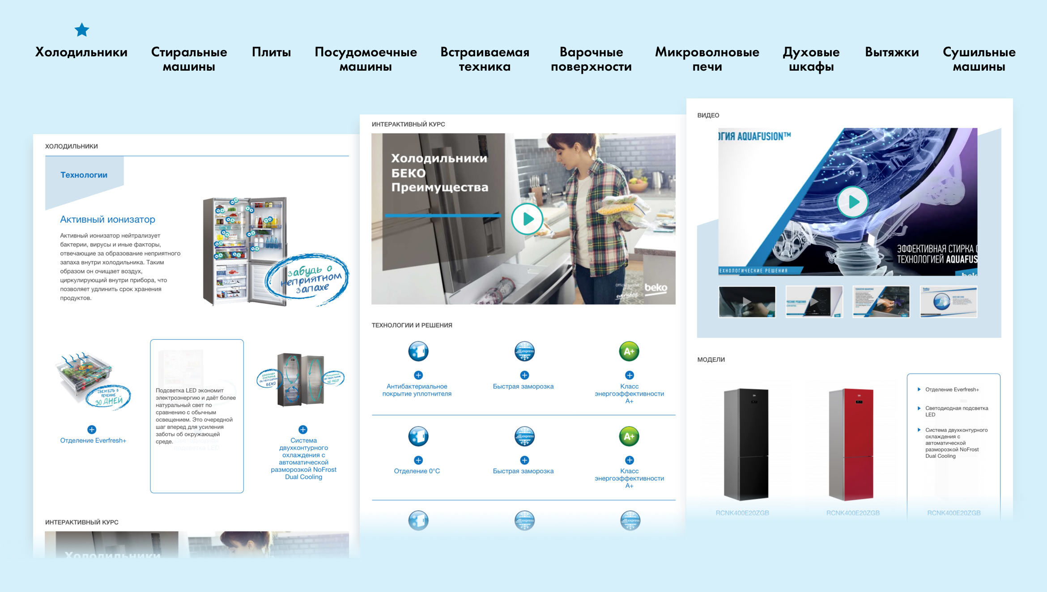Open the Холодильники category tab
This screenshot has height=592, width=1047.
(x=81, y=52)
